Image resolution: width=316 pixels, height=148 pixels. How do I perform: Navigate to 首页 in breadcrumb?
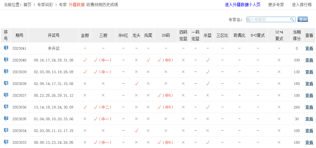click(27, 5)
